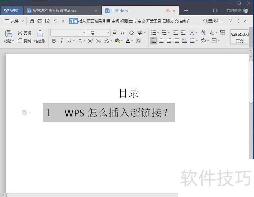Clear formatting using the eraser icon
Image resolution: width=254 pixels, height=197 pixels.
(x=132, y=32)
